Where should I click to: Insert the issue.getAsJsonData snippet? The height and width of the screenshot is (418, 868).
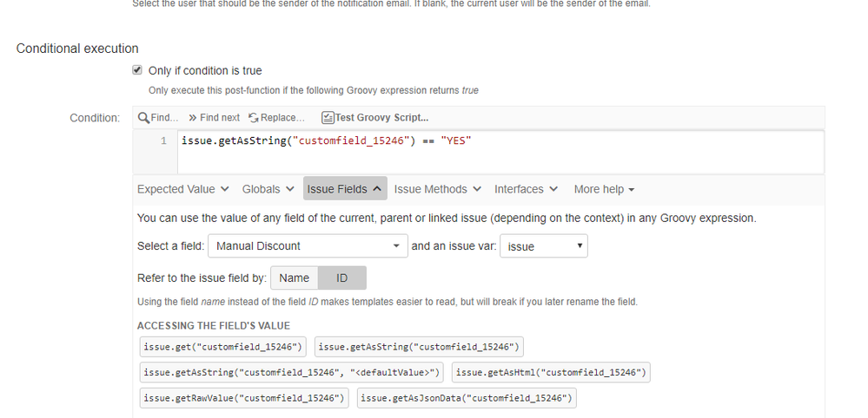click(467, 397)
